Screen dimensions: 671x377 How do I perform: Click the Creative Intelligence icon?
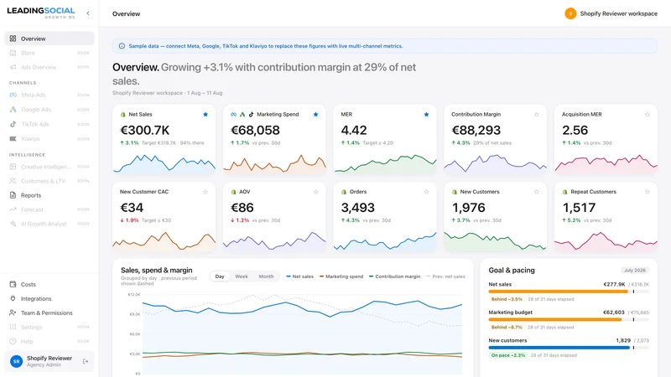pos(13,167)
